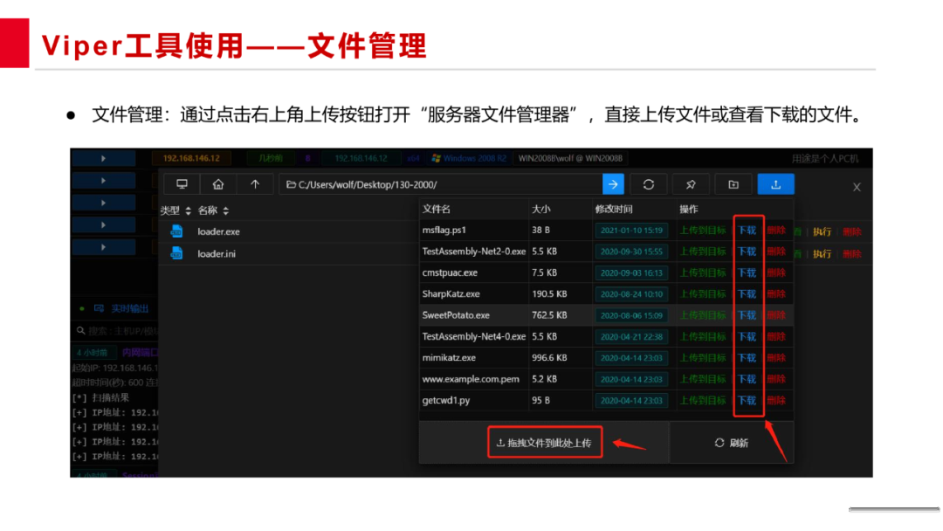943x531 pixels.
Task: Click the new folder icon
Action: 733,184
